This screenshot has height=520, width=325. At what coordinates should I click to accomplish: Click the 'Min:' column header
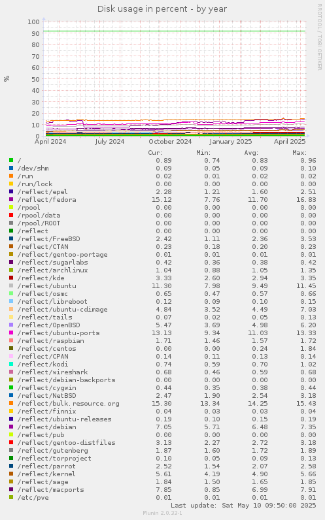[x=203, y=153]
